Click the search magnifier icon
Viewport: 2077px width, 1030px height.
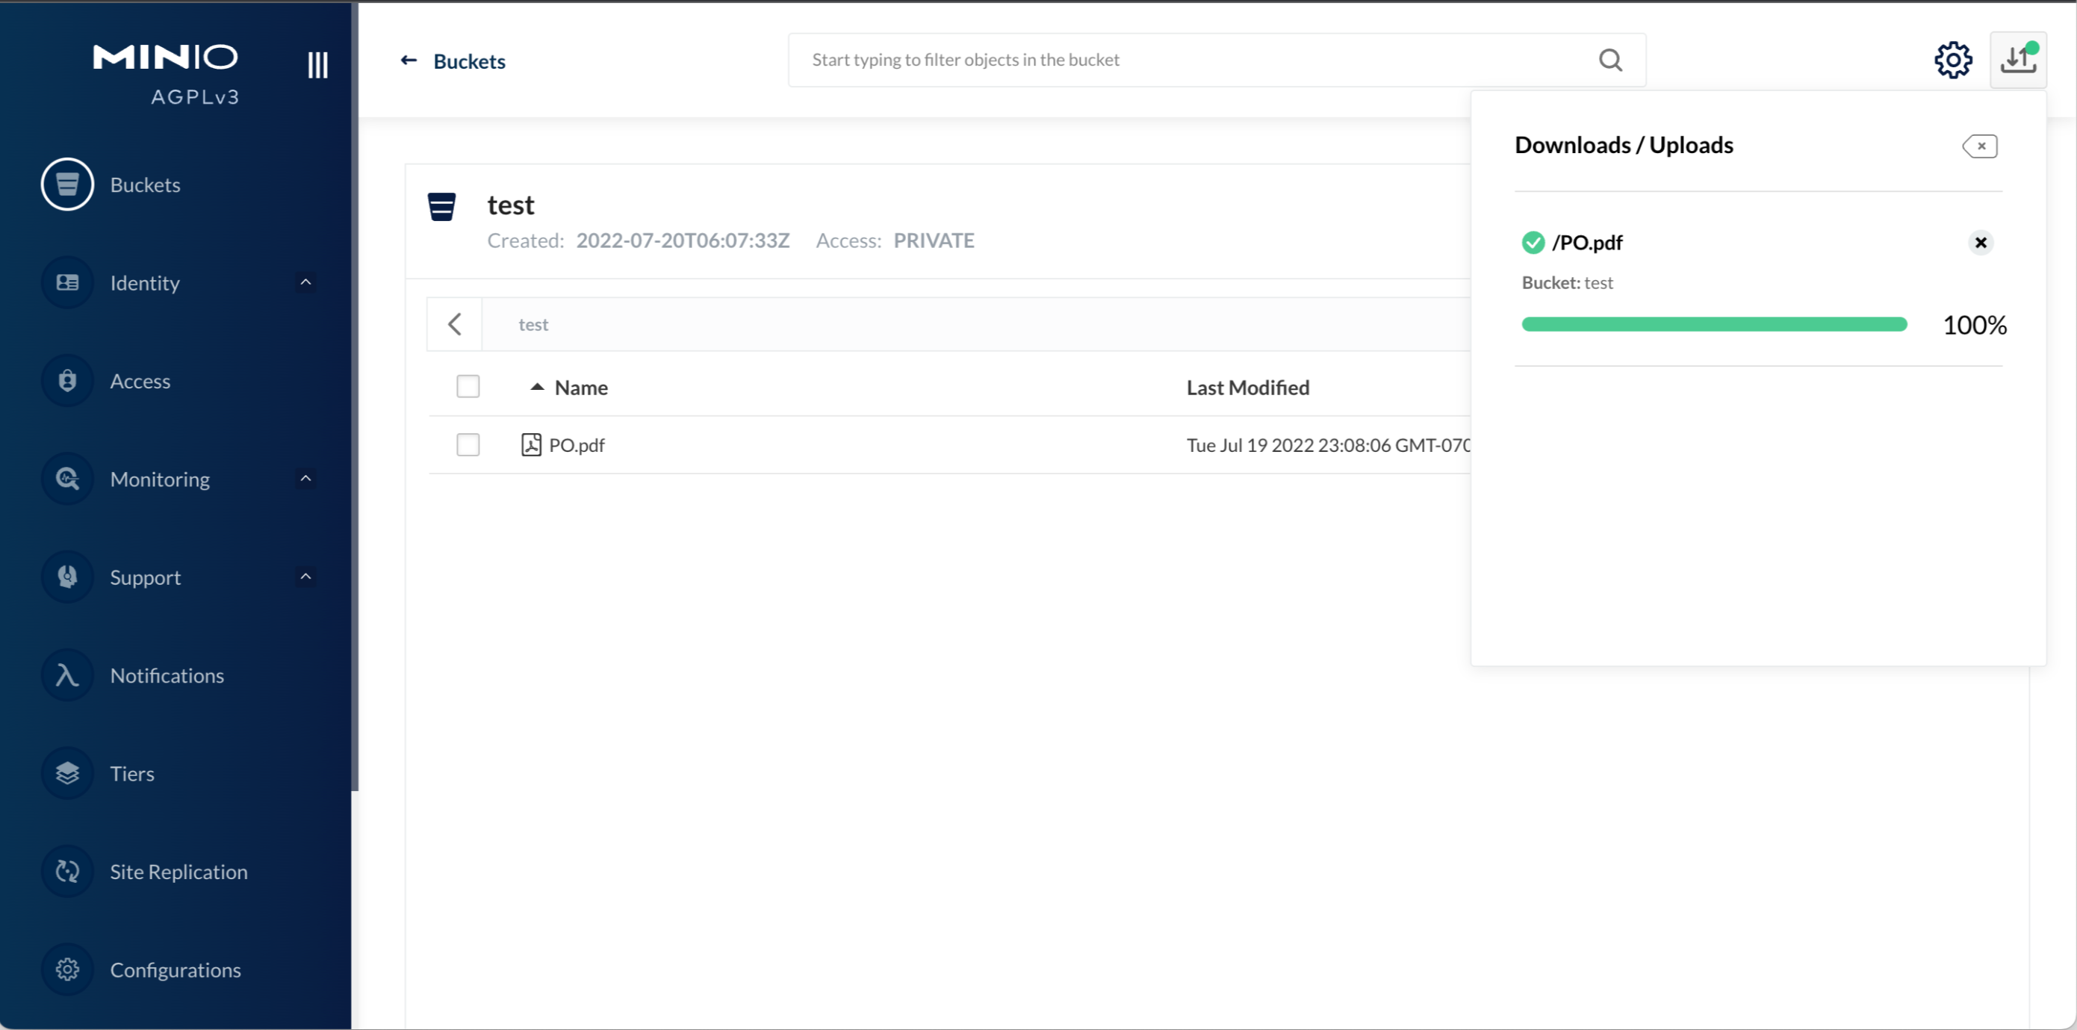pyautogui.click(x=1609, y=60)
